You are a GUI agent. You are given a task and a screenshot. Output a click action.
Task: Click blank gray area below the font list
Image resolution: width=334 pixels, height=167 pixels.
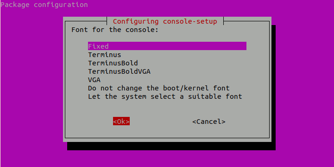(x=167, y=109)
